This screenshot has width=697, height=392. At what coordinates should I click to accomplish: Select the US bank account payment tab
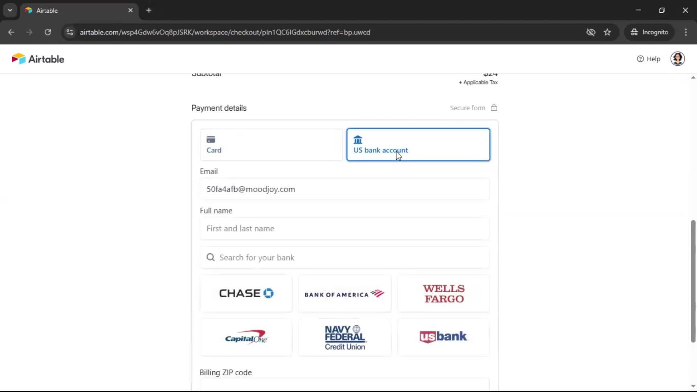pyautogui.click(x=418, y=145)
